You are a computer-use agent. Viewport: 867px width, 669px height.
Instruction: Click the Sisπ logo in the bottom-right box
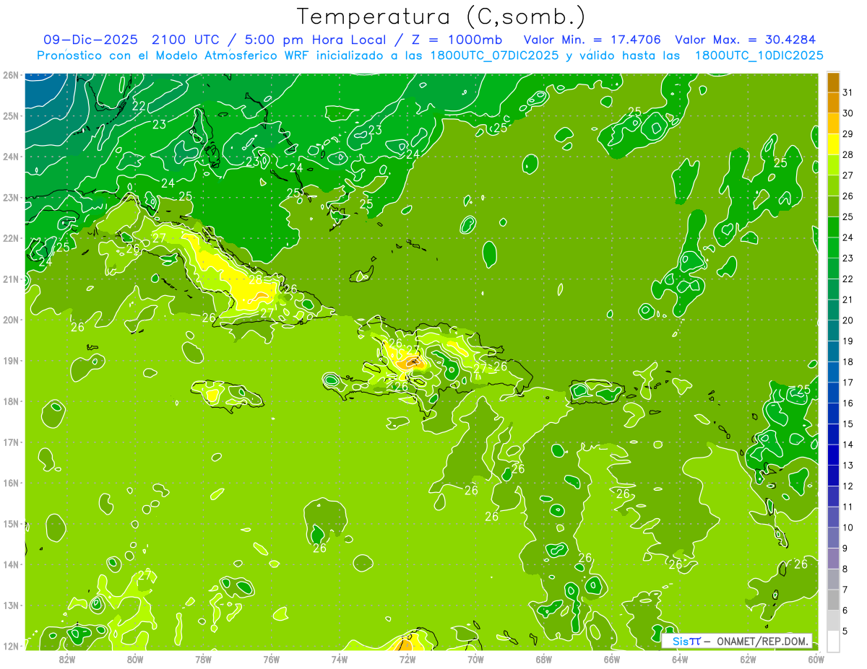point(686,641)
